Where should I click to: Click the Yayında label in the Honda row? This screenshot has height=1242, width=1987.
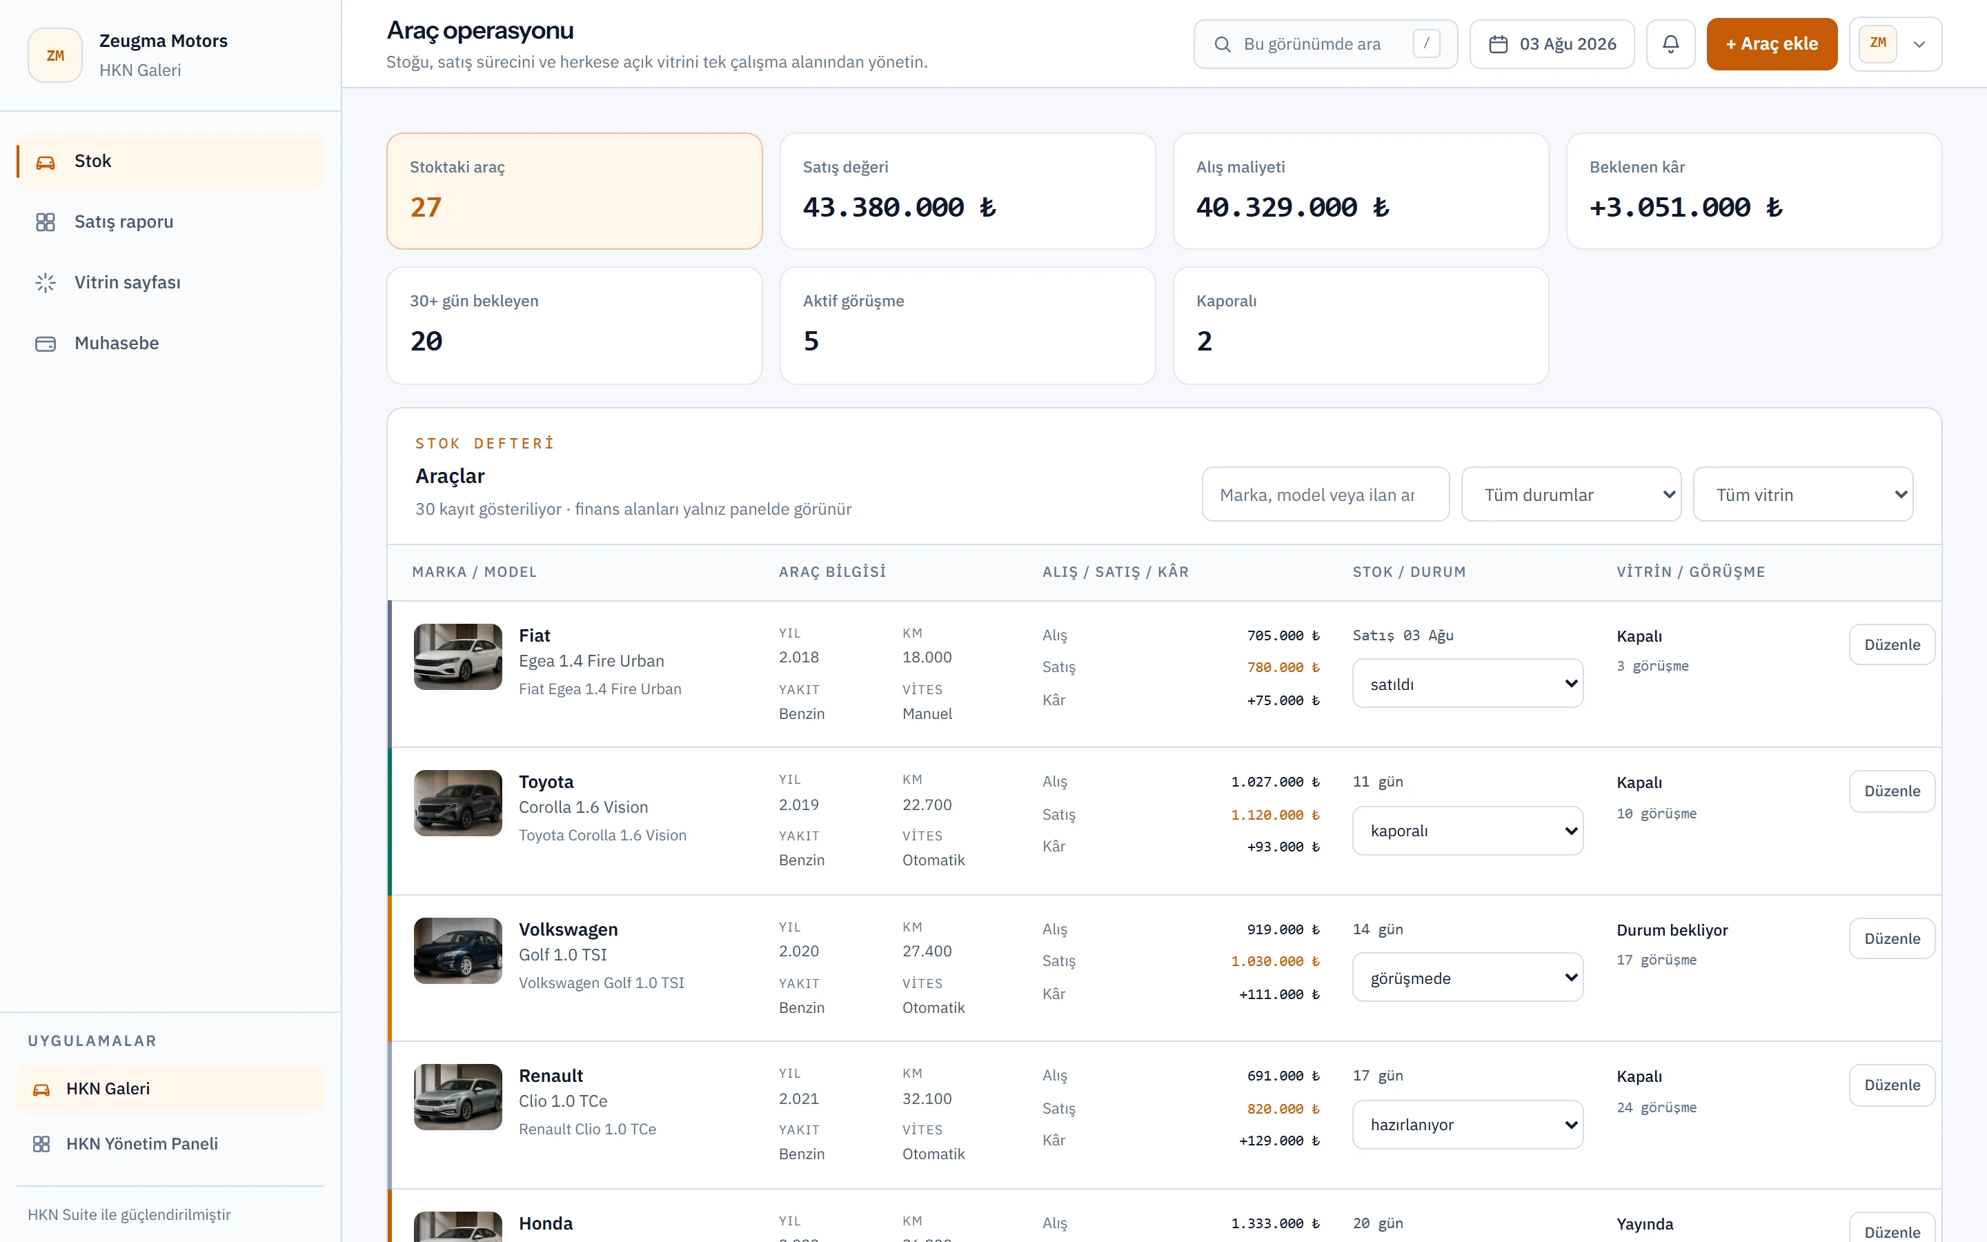[1645, 1225]
